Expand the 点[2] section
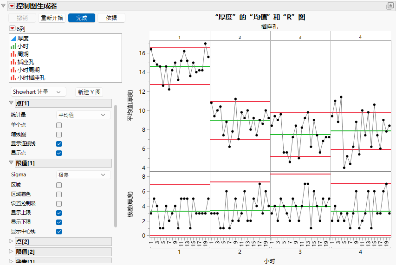This screenshot has width=396, height=265. point(11,241)
